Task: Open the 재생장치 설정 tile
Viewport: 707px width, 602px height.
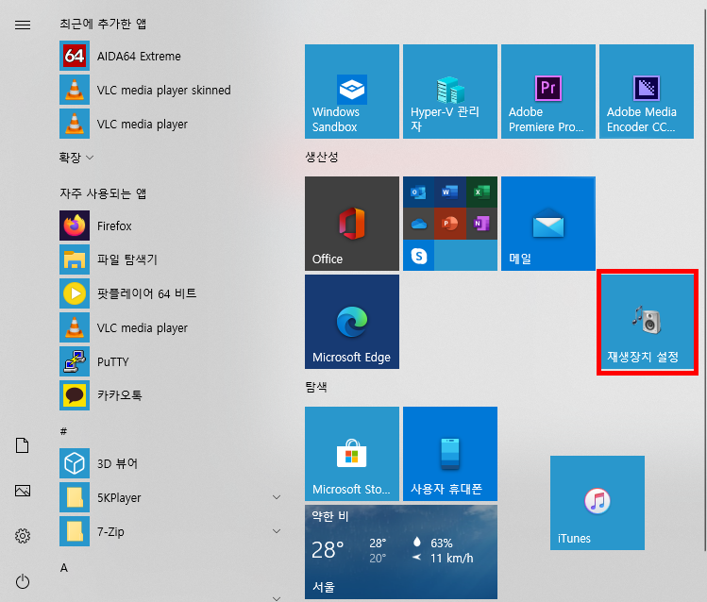Action: click(x=647, y=322)
